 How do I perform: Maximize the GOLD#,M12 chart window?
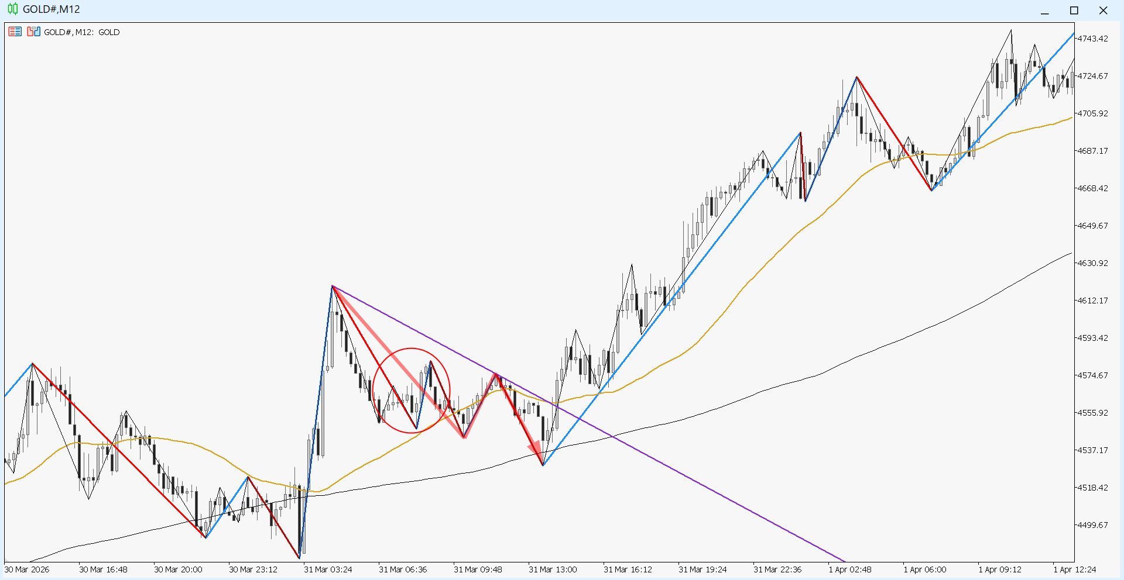1074,11
